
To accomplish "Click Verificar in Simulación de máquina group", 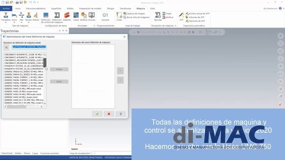I will [x=168, y=17].
